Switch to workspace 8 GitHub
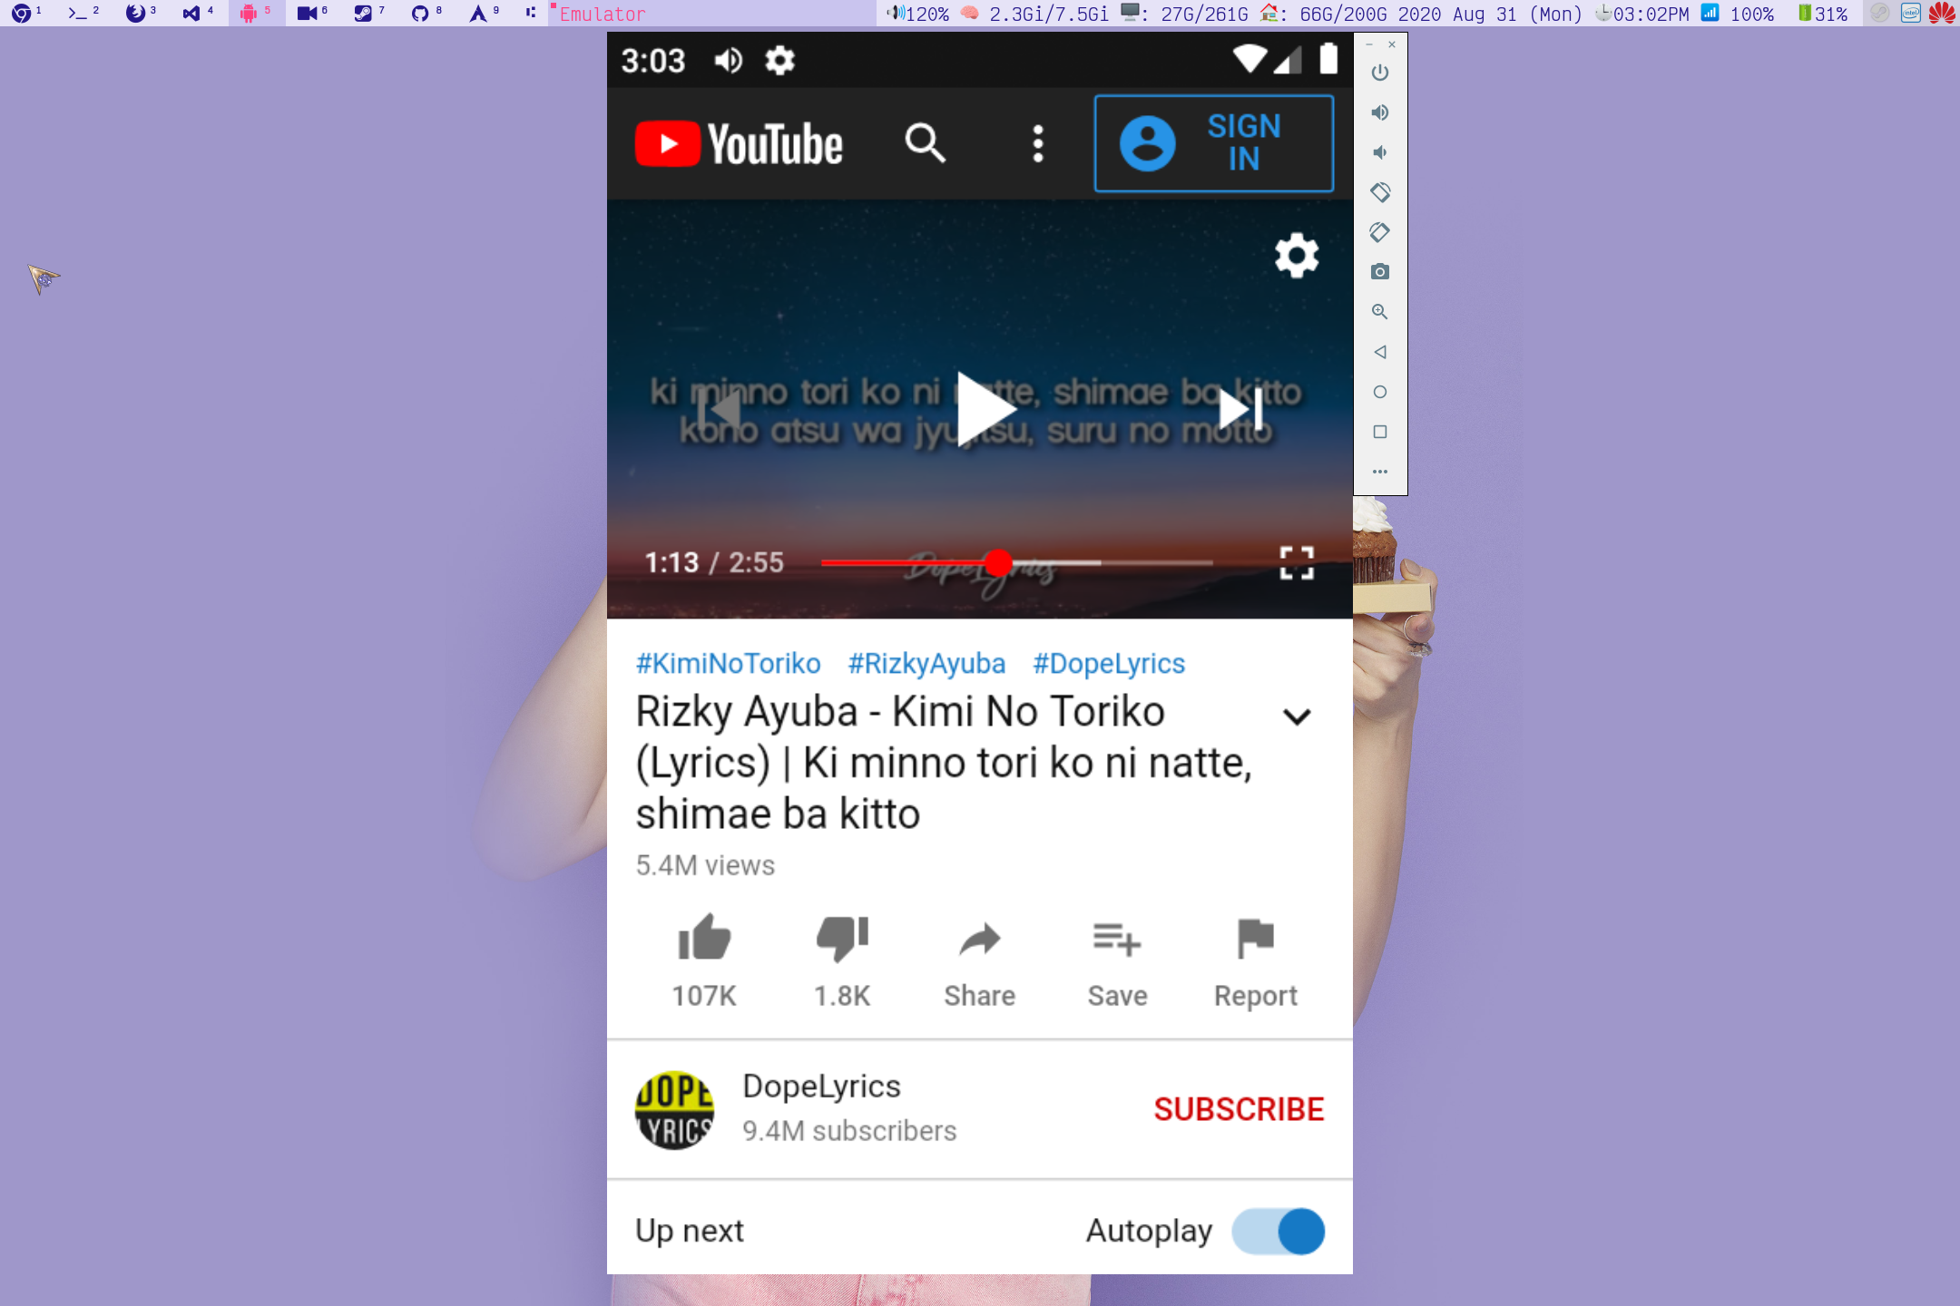This screenshot has height=1306, width=1960. click(x=426, y=13)
